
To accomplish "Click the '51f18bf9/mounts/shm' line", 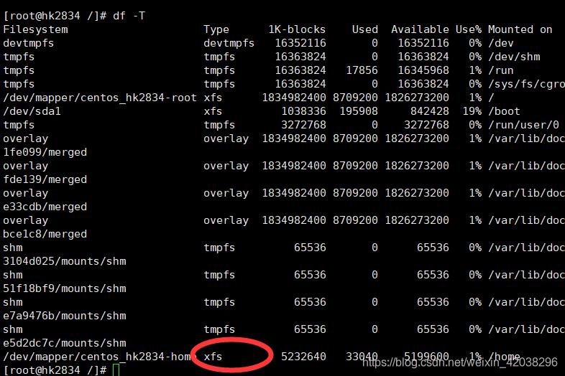I will 65,289.
